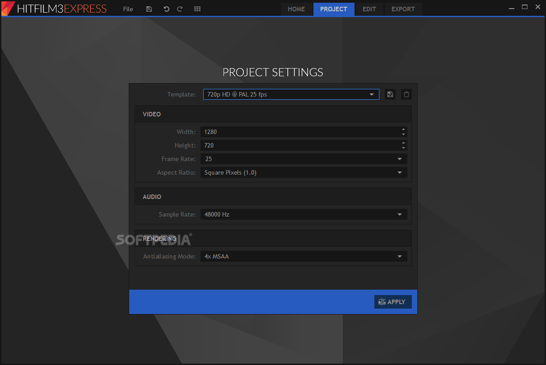Image resolution: width=546 pixels, height=365 pixels.
Task: Increase Height with the up stepper arrow
Action: [403, 143]
